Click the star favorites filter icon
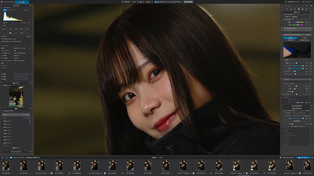 tap(307, 6)
